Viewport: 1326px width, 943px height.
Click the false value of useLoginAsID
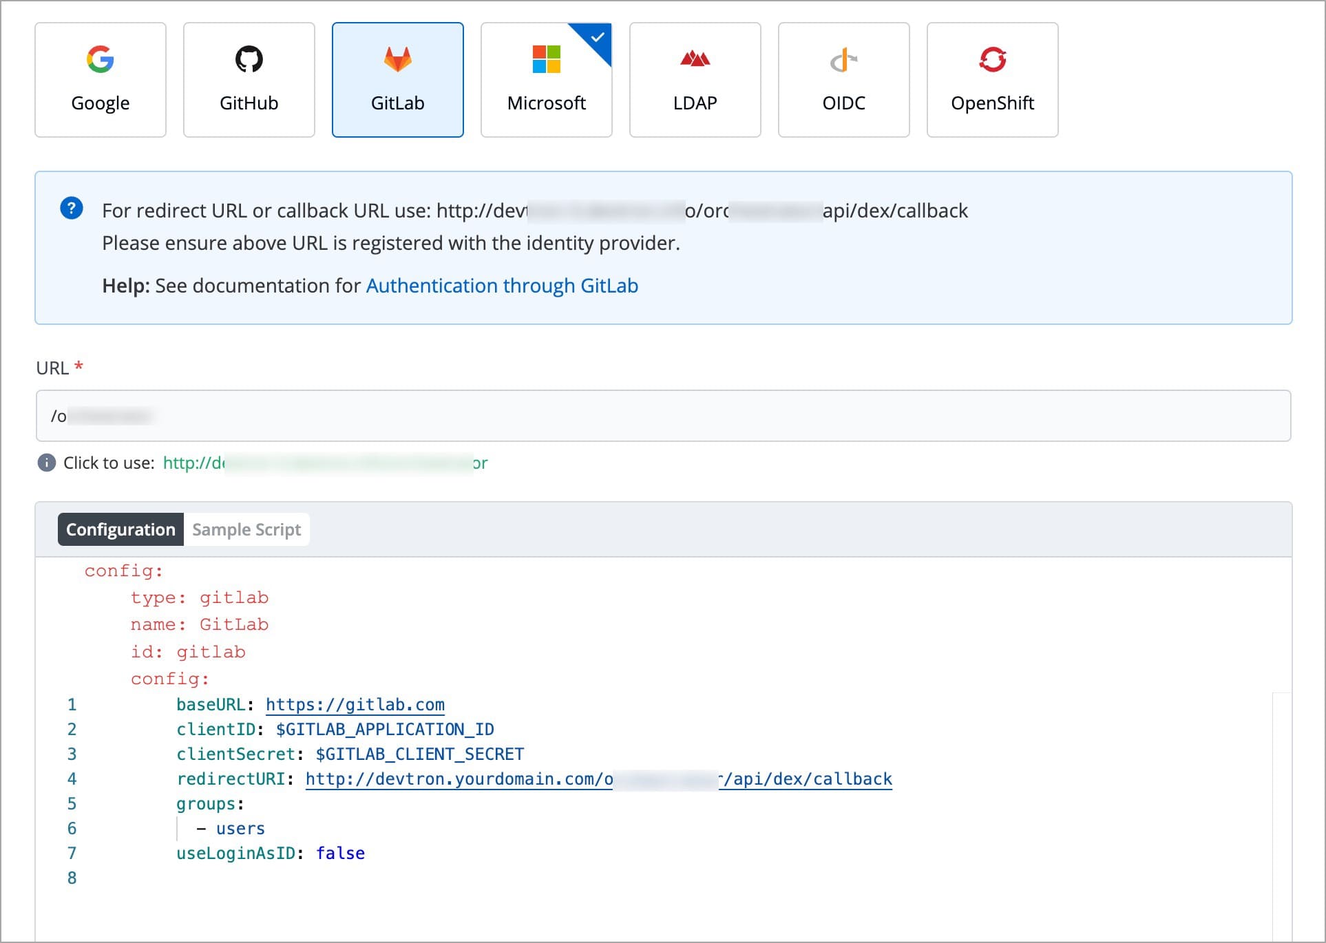coord(340,853)
